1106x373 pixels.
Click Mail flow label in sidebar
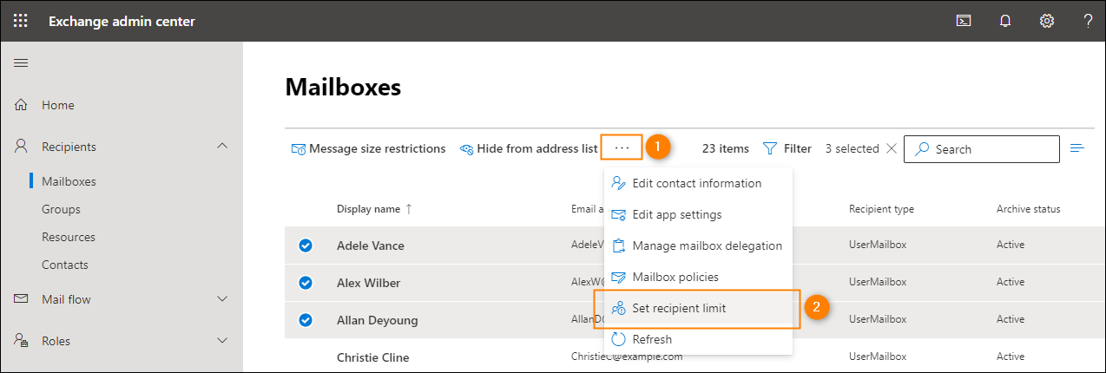tap(66, 299)
